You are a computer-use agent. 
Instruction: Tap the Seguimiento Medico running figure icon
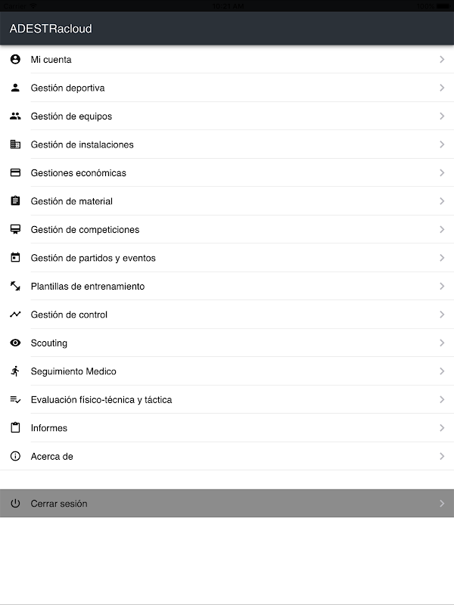coord(15,371)
